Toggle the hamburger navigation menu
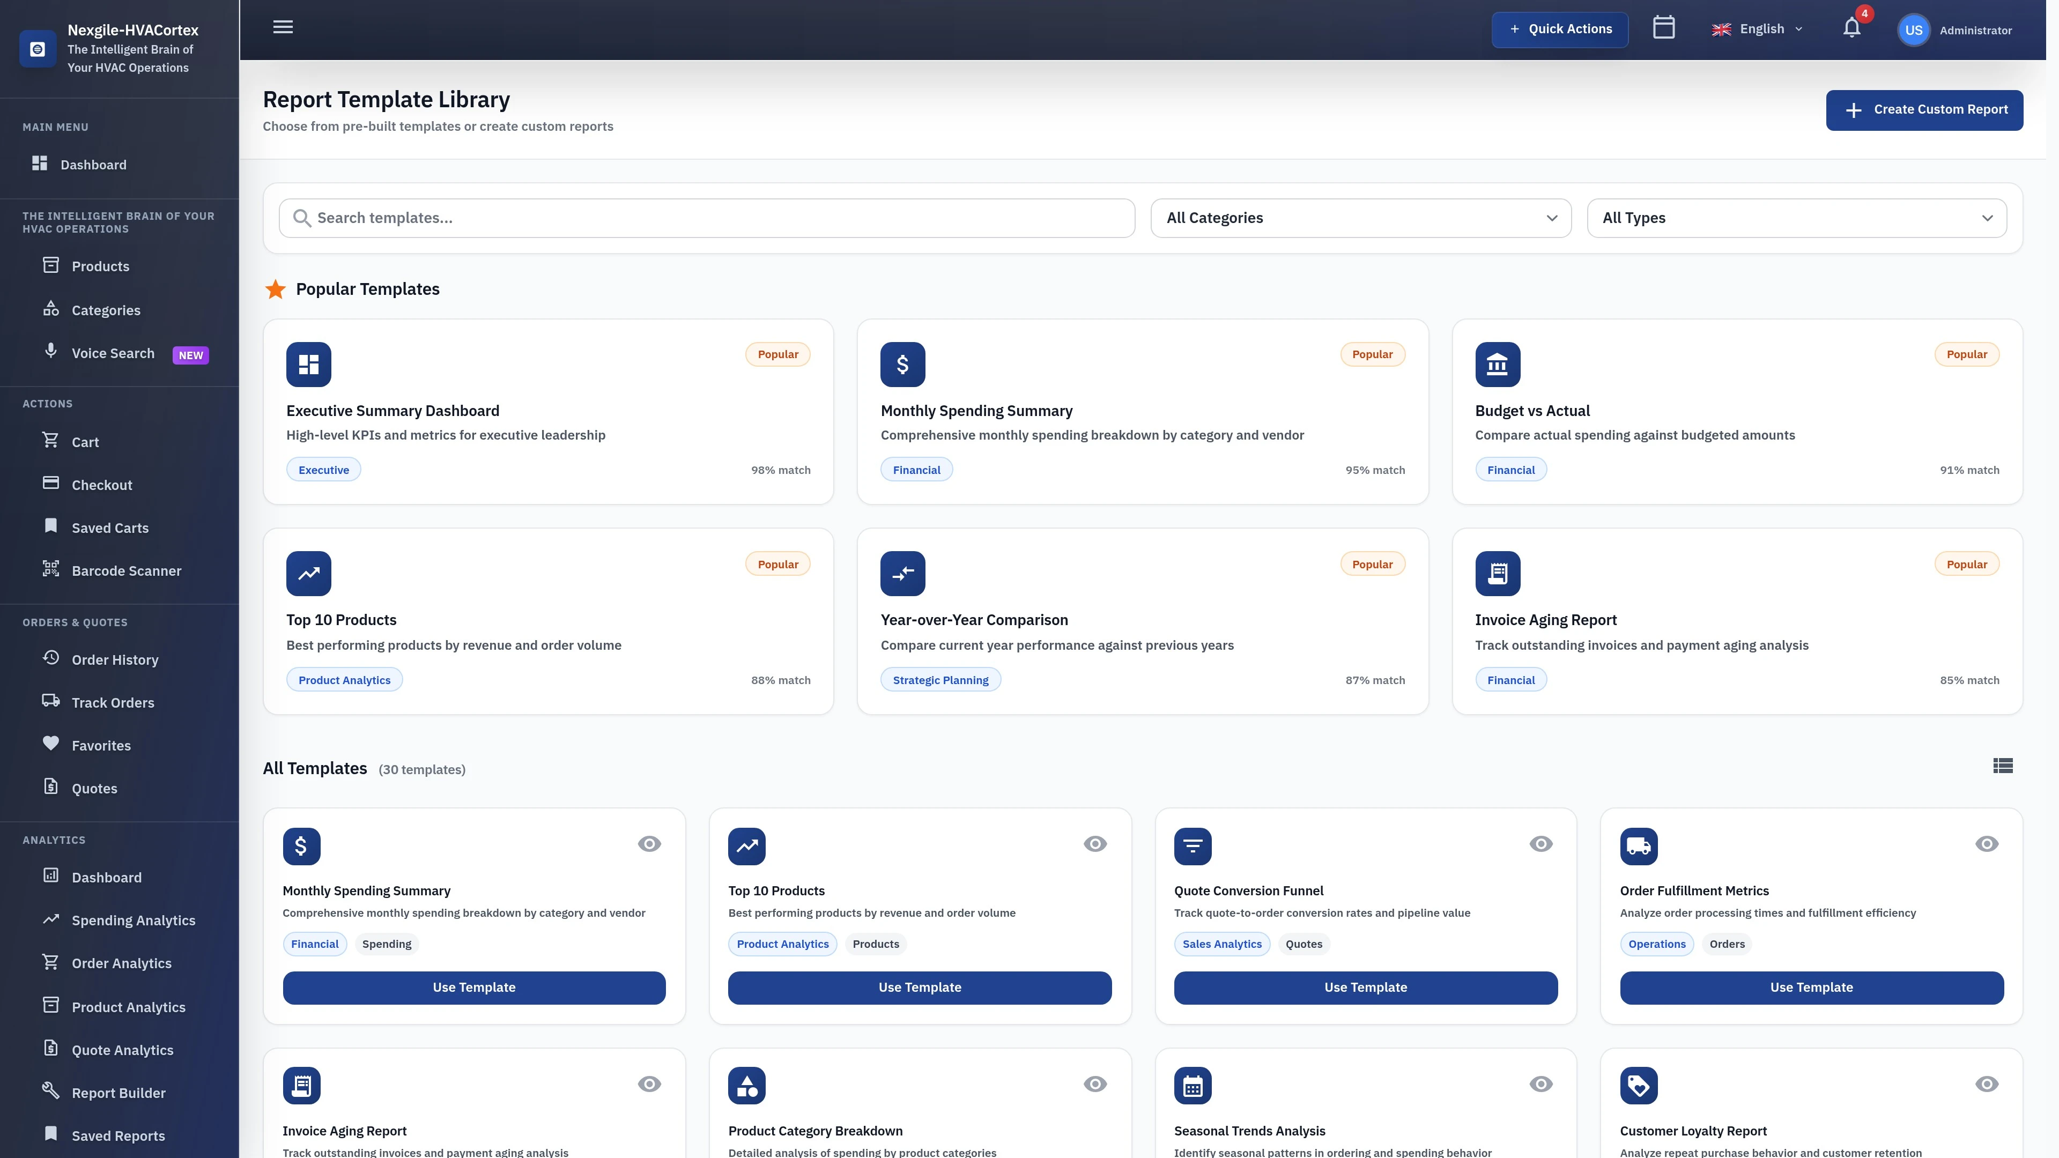2059x1158 pixels. [x=282, y=26]
